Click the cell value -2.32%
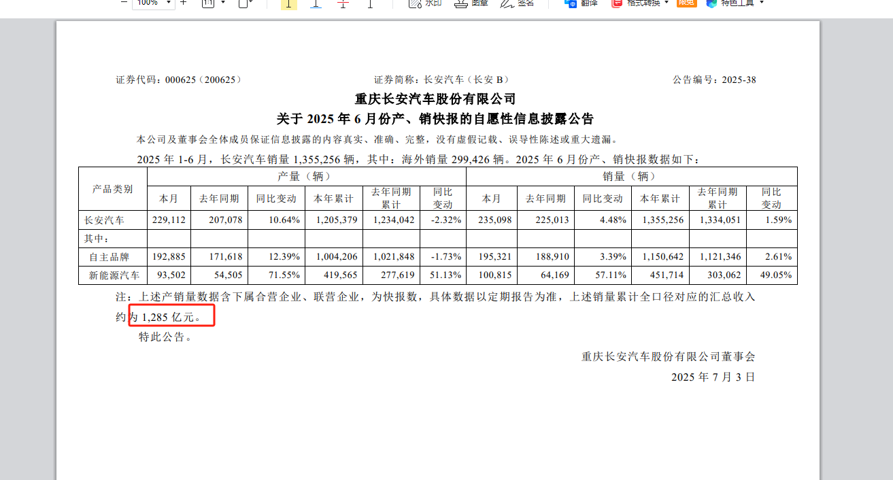The height and width of the screenshot is (480, 893). coord(447,220)
